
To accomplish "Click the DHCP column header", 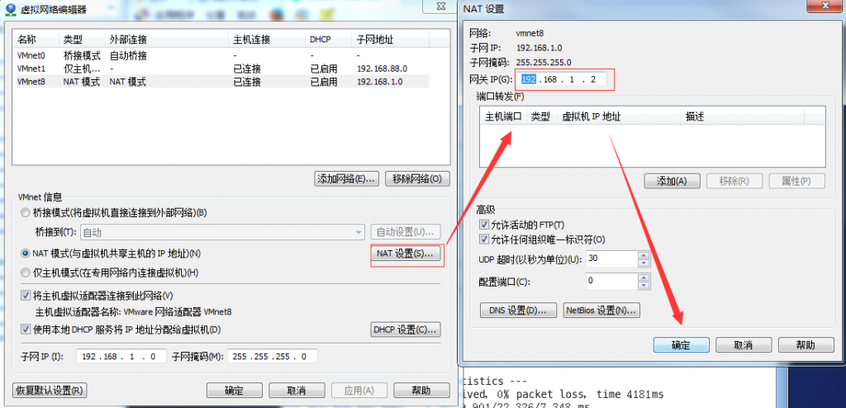I will (x=329, y=40).
